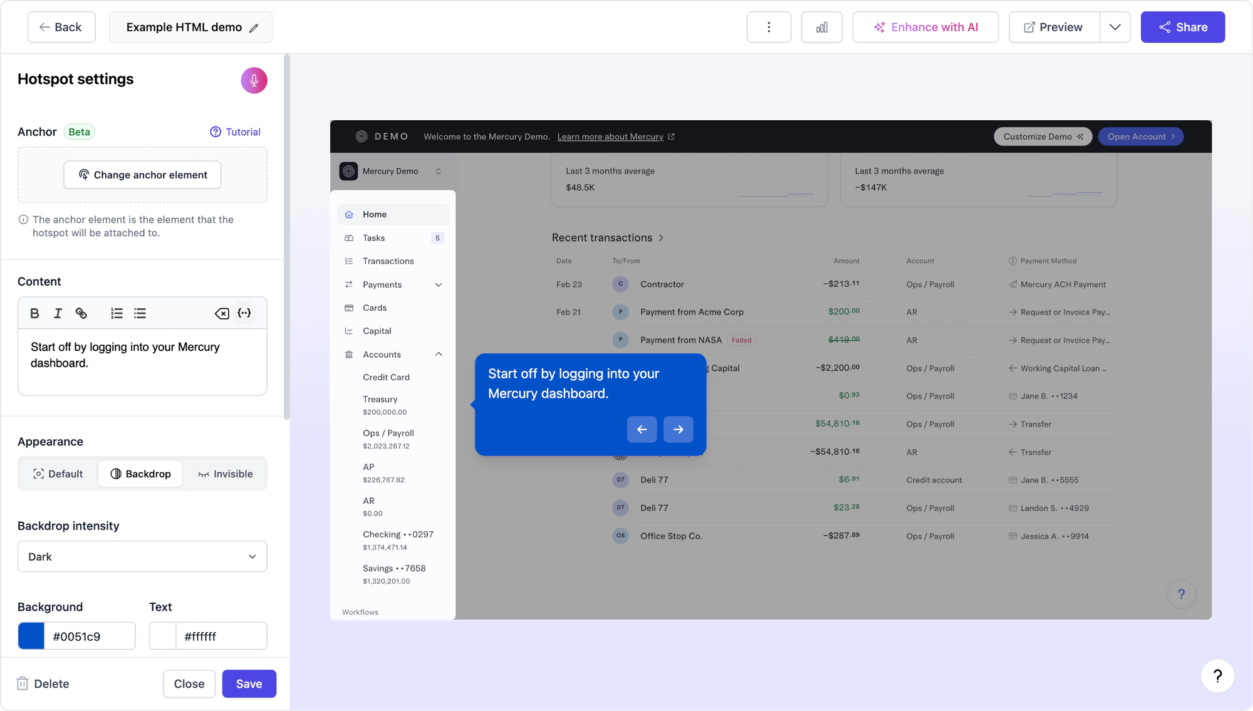The image size is (1253, 711).
Task: Close the hotspot settings panel
Action: point(189,683)
